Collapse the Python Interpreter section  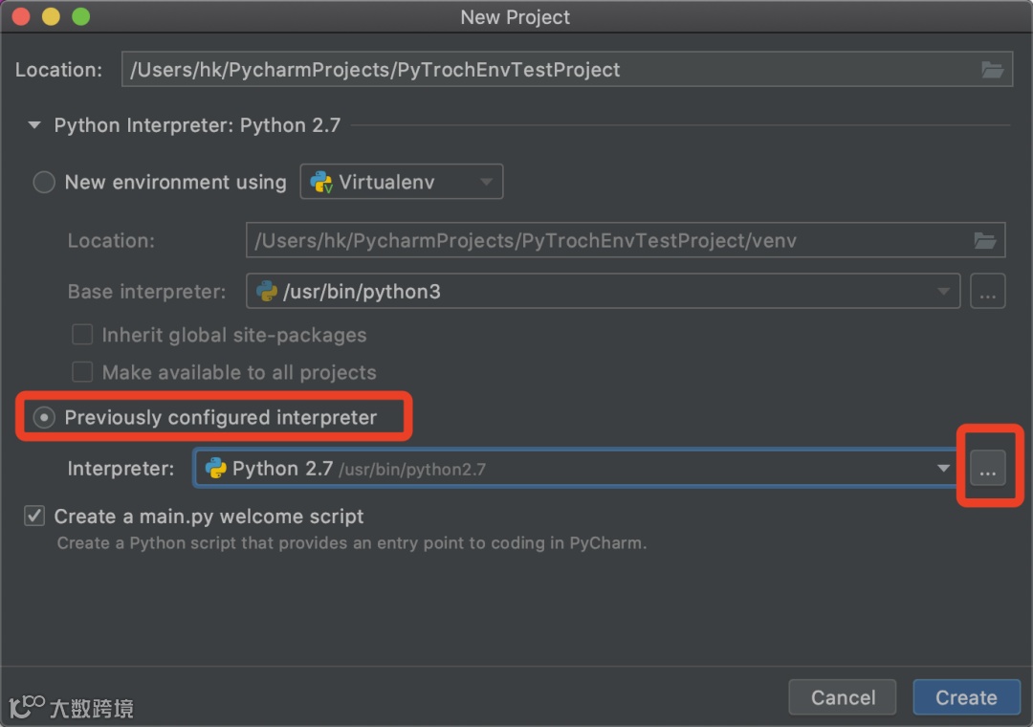coord(34,124)
